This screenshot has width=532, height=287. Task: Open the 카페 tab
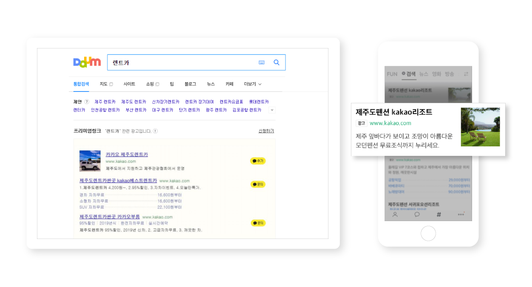click(x=229, y=84)
